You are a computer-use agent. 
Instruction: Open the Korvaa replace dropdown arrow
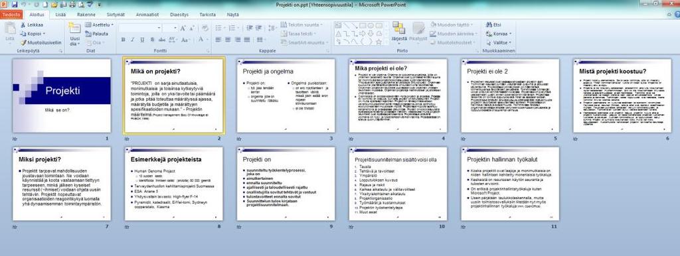511,33
